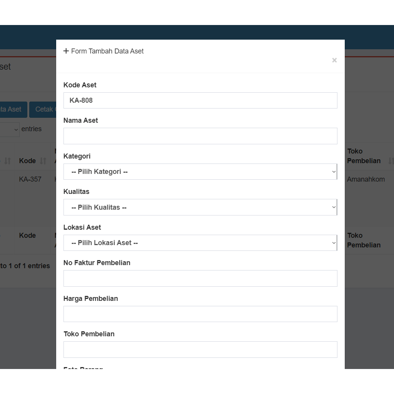Screen dimensions: 394x394
Task: Click the Kategori field label
Action: [77, 156]
